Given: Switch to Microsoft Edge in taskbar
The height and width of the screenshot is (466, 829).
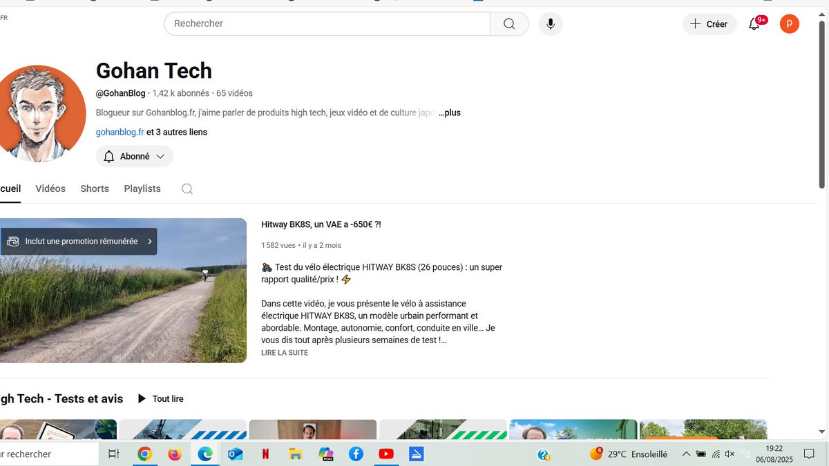Looking at the screenshot, I should (205, 454).
